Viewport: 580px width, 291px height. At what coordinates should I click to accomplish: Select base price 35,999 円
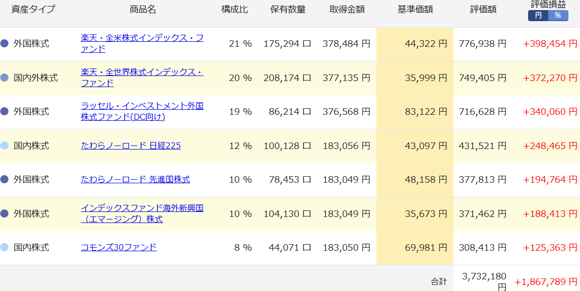point(426,78)
